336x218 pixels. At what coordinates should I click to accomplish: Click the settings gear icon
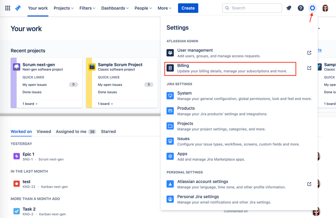click(312, 8)
